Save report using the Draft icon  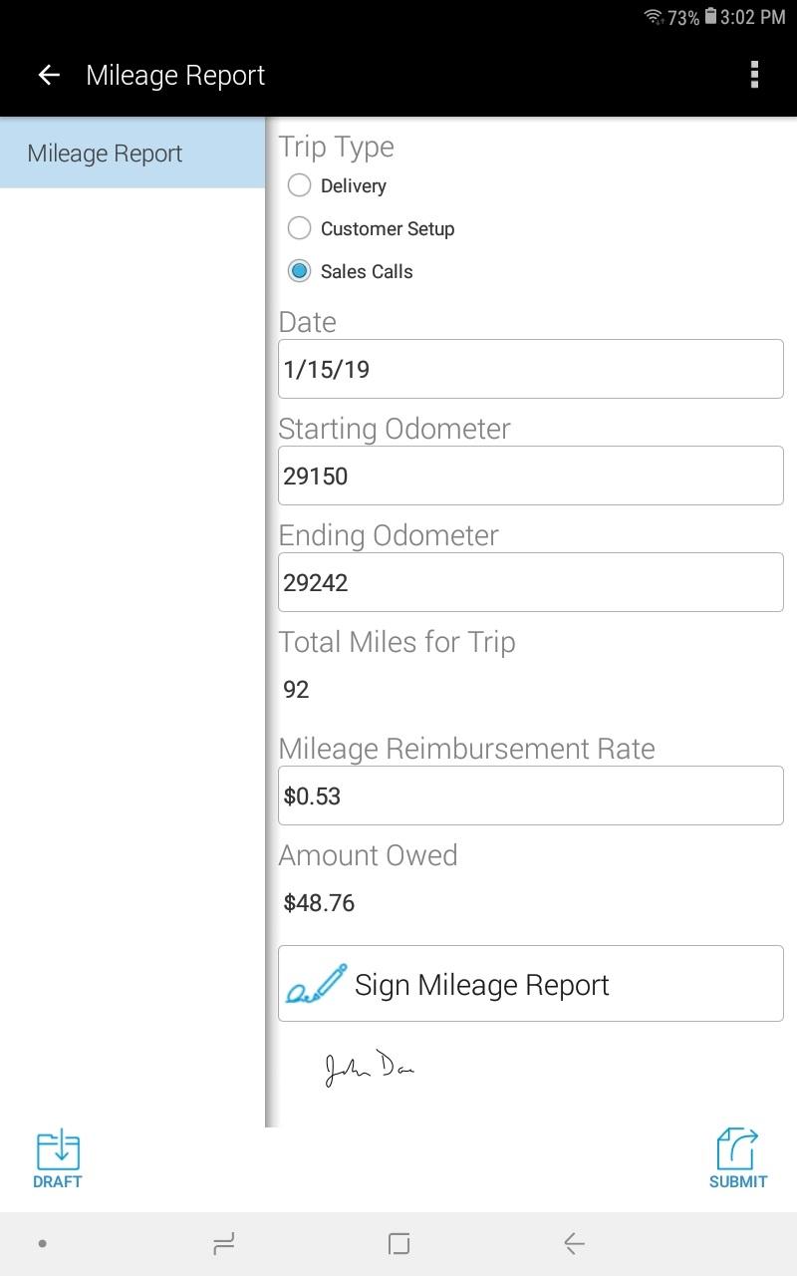pos(58,1159)
